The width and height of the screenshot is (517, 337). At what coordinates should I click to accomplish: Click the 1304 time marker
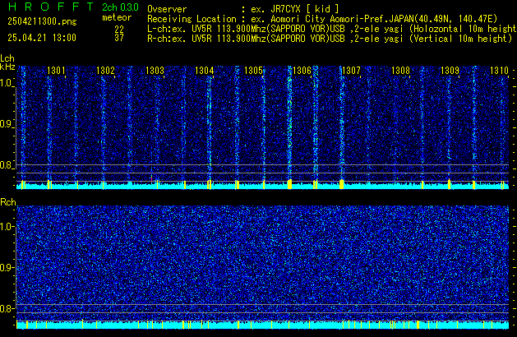(204, 71)
